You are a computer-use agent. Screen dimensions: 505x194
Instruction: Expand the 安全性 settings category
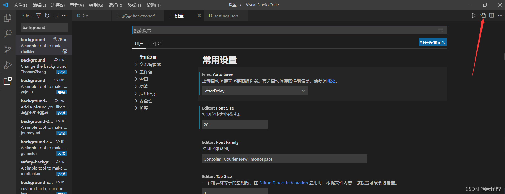click(x=144, y=101)
